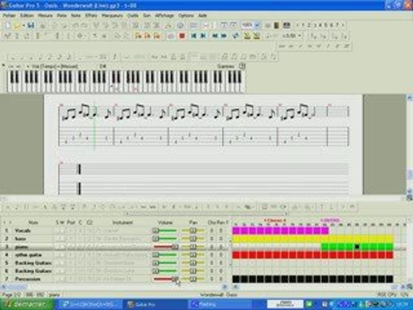This screenshot has width=413, height=310.
Task: Open instrument dropdown for bass track
Action: point(123,239)
